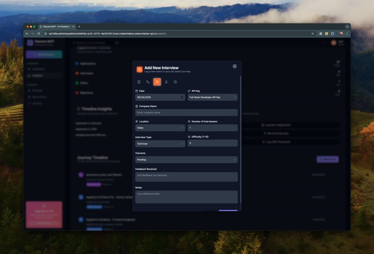Viewport: 374px width, 254px height.
Task: Click the Company Name label
Action: coord(148,106)
